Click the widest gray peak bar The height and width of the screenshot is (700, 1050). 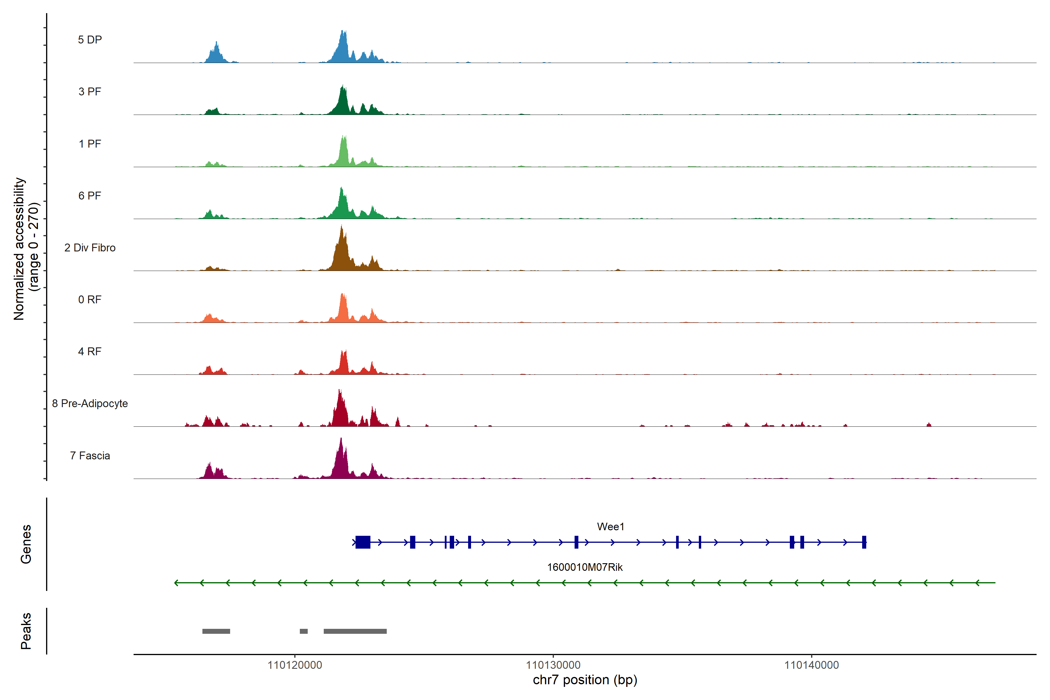tap(355, 631)
